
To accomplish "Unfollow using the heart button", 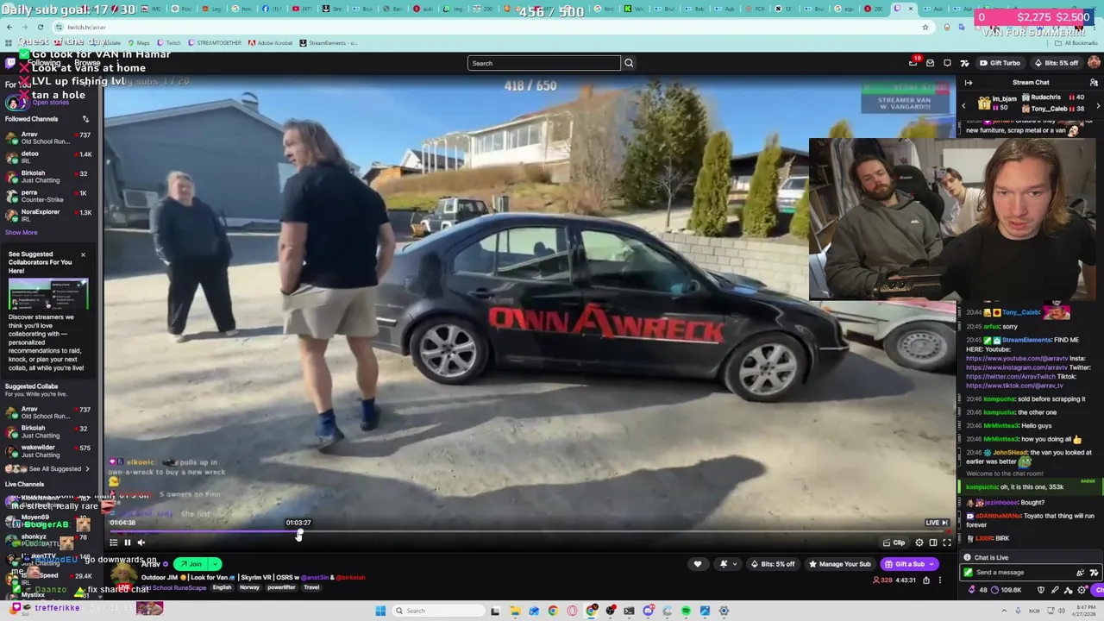I will (698, 564).
